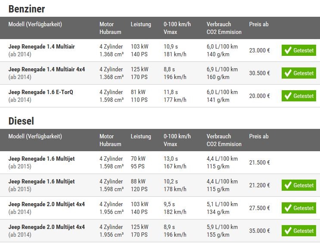This screenshot has width=320, height=244.
Task: Open the 120 PS Renegade 1.6 Multijet link
Action: 41,181
